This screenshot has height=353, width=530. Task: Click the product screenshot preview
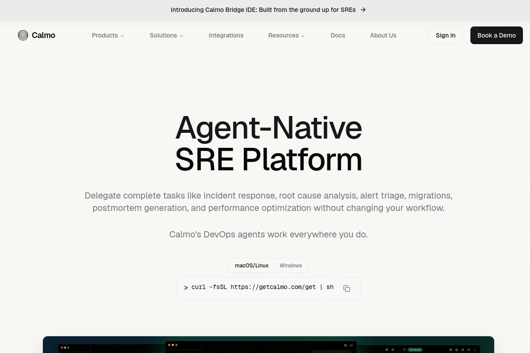[269, 345]
